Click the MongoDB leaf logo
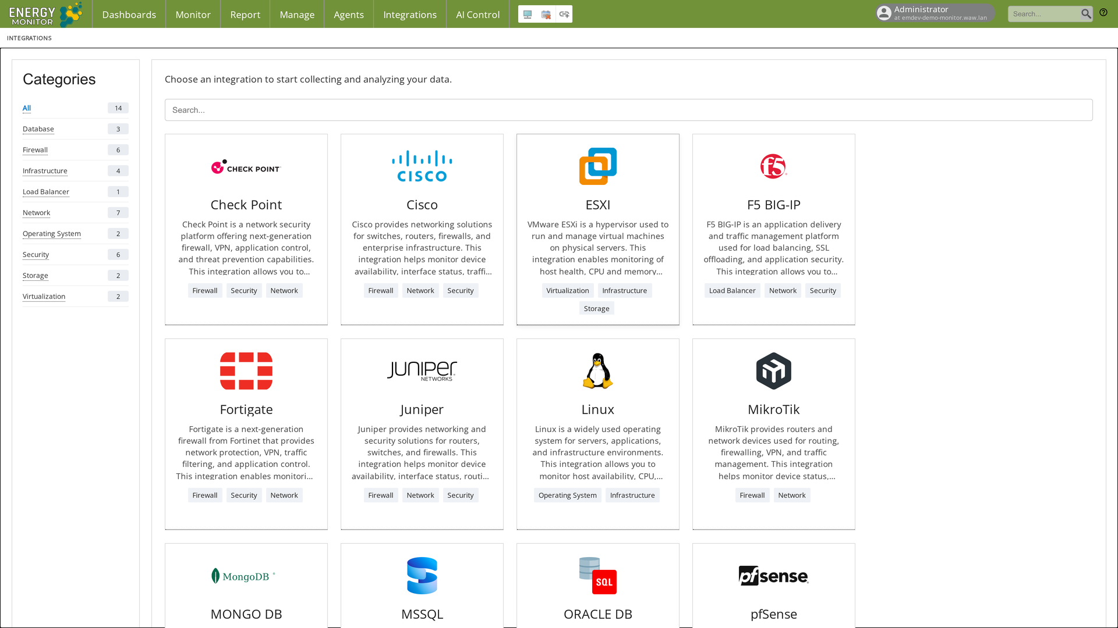 243,576
